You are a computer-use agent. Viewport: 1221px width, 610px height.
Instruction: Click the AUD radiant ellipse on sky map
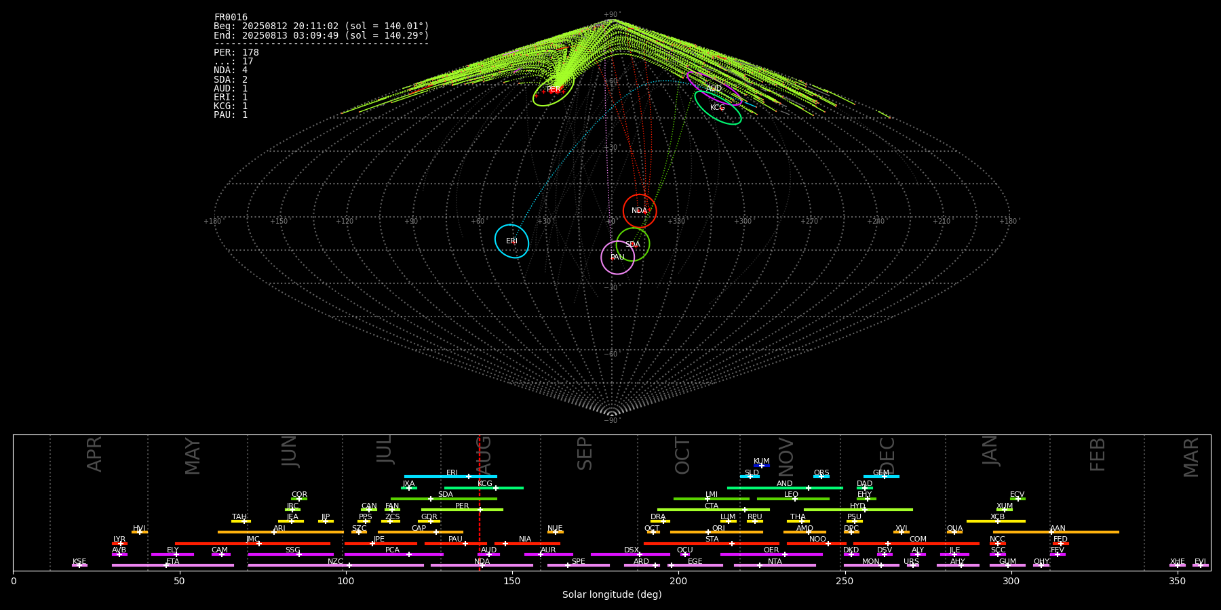714,88
